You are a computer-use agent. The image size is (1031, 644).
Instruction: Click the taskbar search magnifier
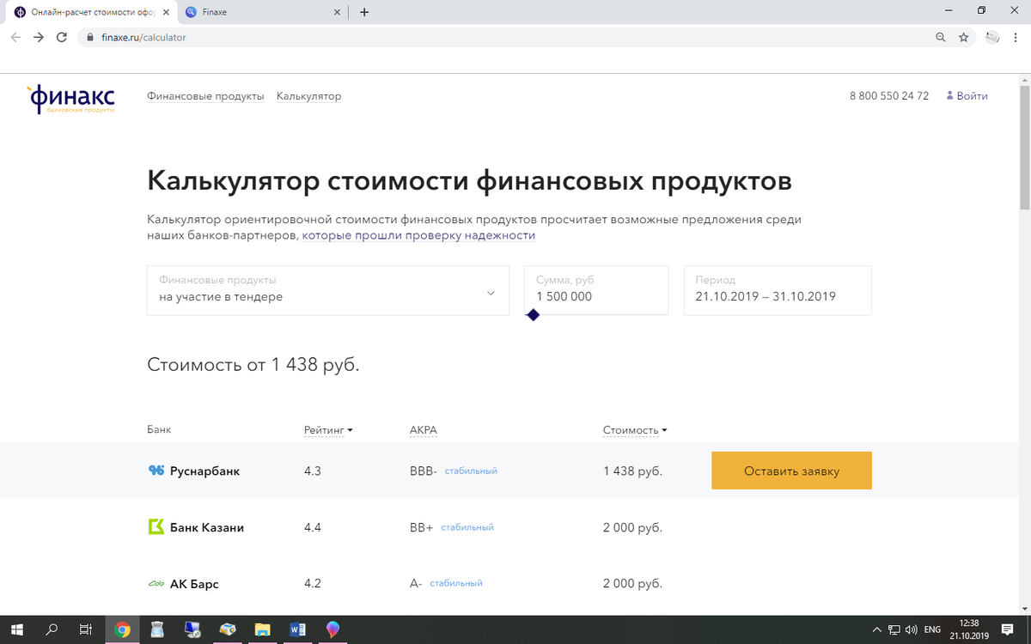point(52,629)
